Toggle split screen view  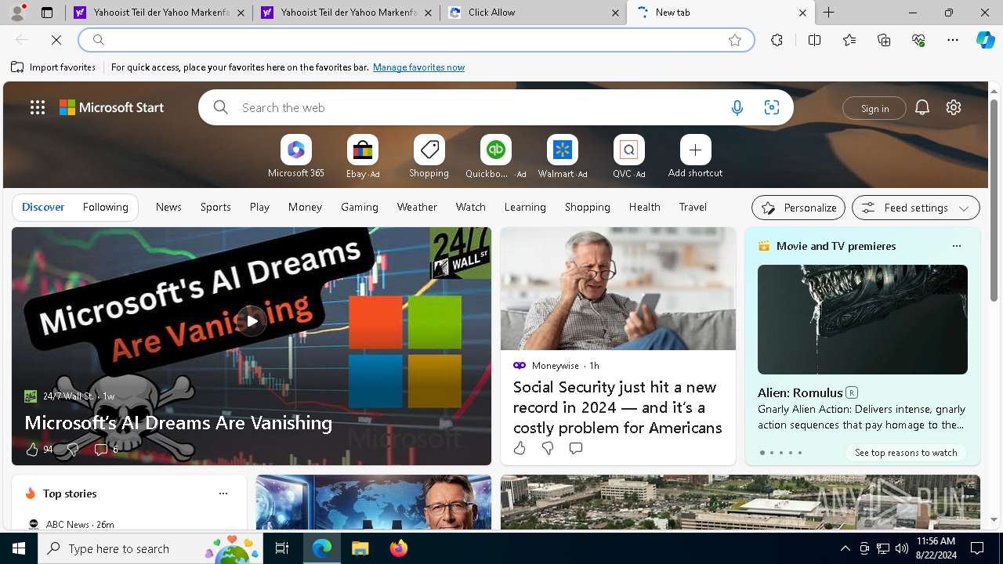[x=814, y=40]
